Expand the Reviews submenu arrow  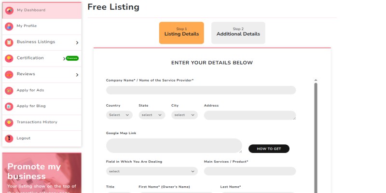pyautogui.click(x=77, y=75)
